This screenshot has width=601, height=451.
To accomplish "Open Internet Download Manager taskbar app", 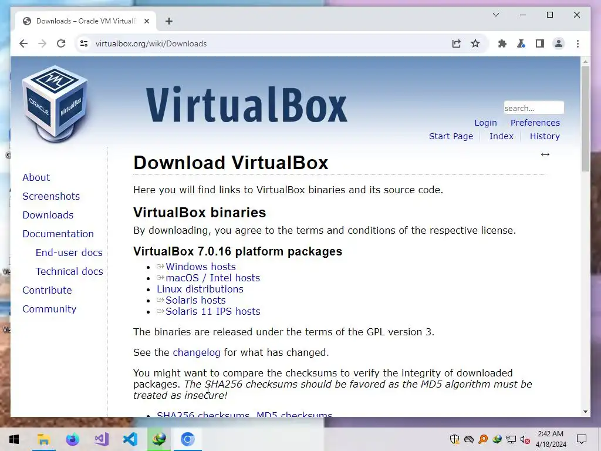I will (158, 439).
